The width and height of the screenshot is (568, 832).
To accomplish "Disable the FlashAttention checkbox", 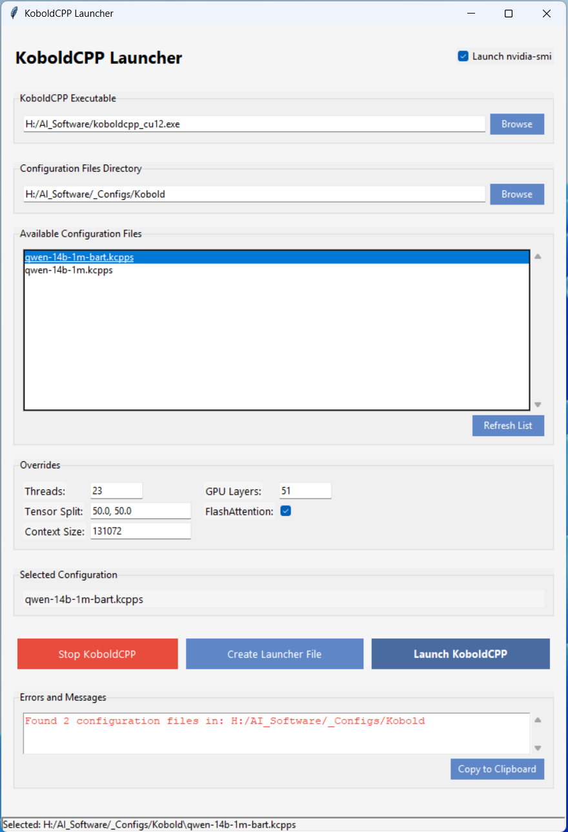I will (286, 511).
